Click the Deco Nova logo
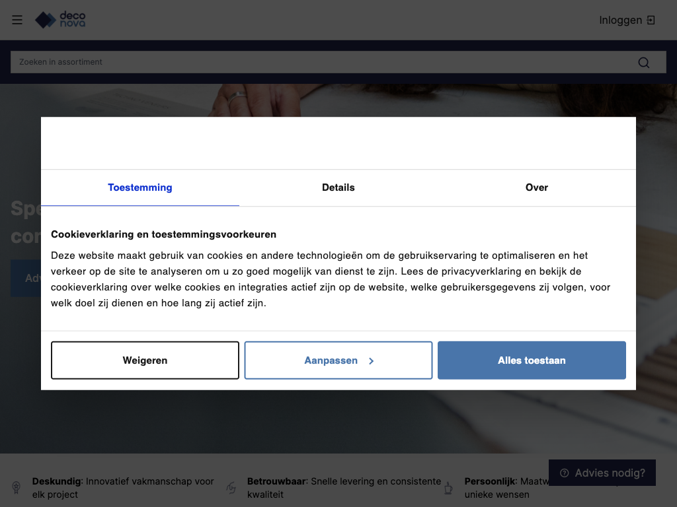This screenshot has width=677, height=507. 60,20
